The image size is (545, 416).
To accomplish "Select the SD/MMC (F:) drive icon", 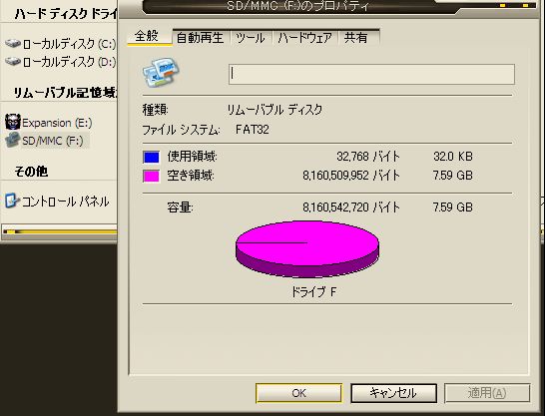I will 13,140.
